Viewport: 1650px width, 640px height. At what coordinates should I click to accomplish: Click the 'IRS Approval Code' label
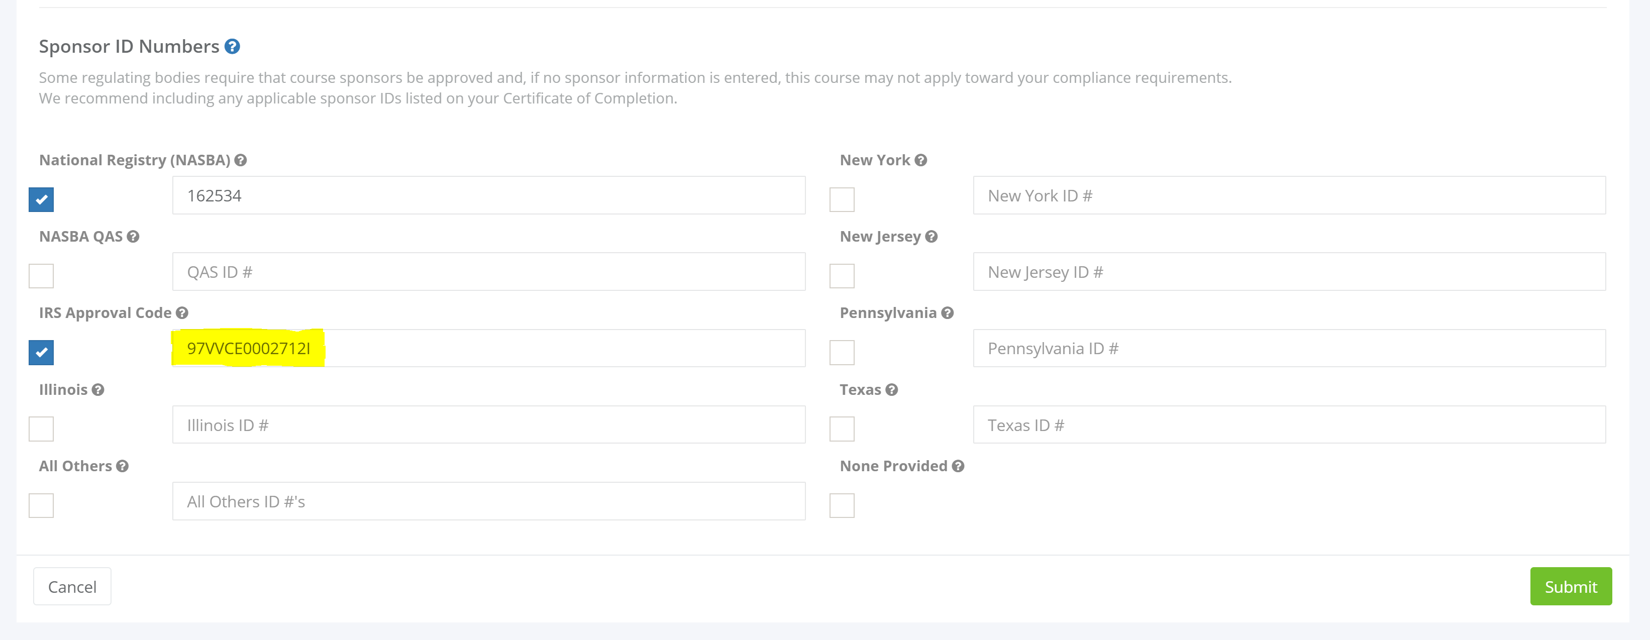pyautogui.click(x=105, y=312)
